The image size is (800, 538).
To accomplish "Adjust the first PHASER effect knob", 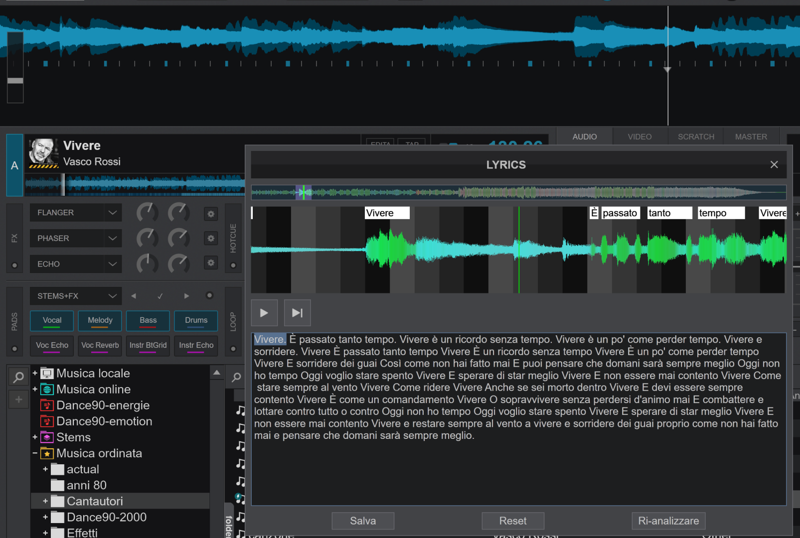I will 147,238.
